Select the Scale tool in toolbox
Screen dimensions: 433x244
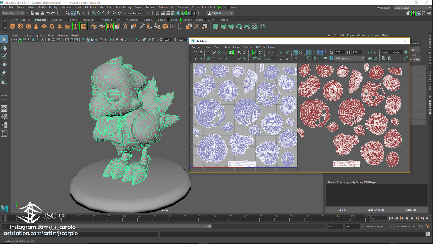pos(4,81)
